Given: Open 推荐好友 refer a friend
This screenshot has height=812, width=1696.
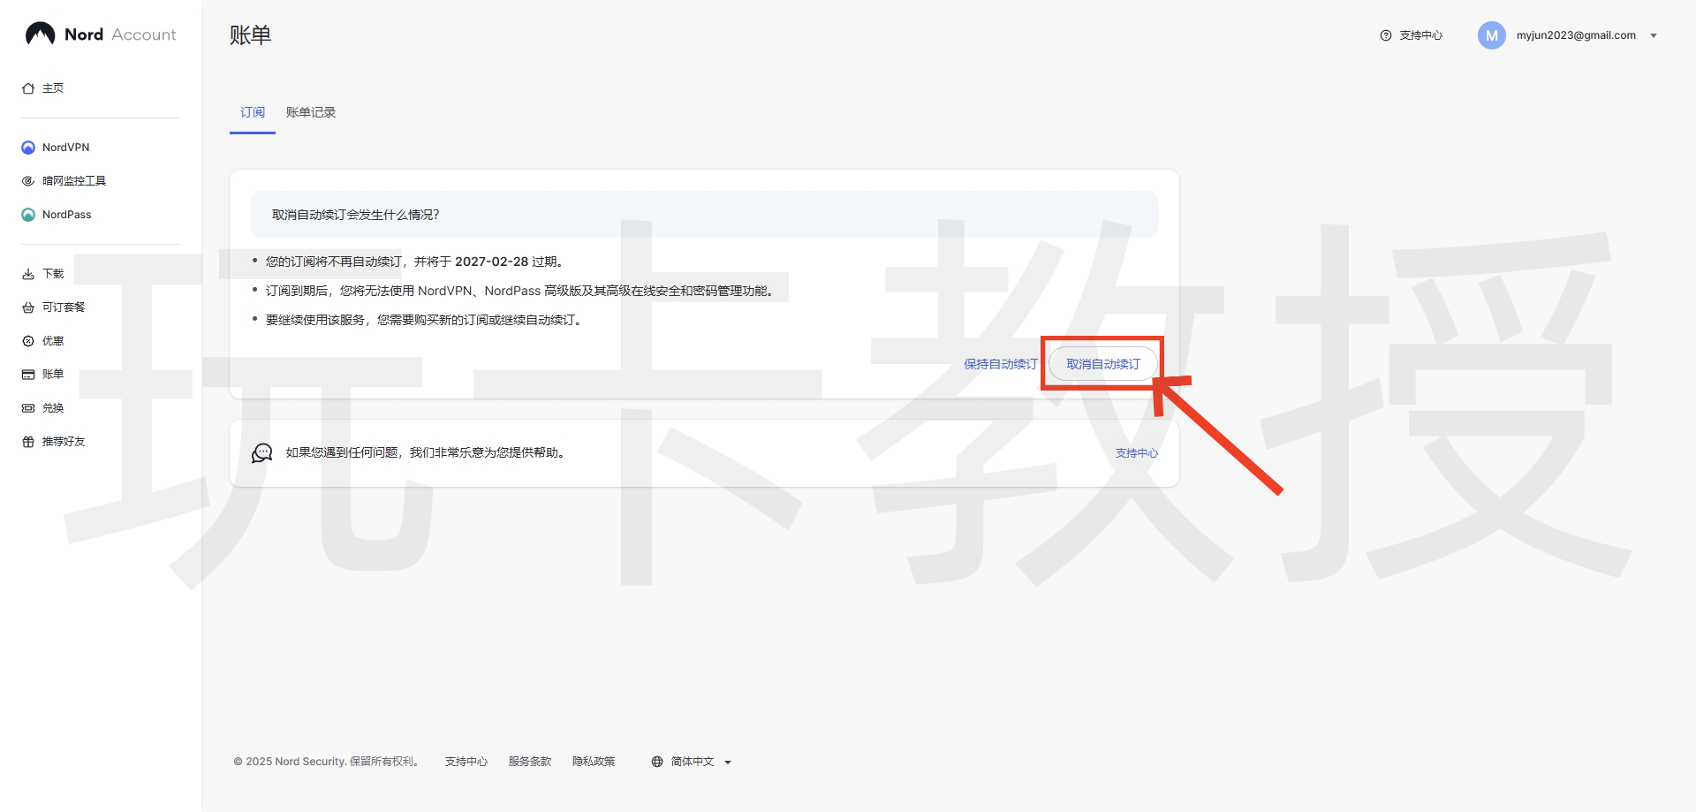Looking at the screenshot, I should click(x=63, y=442).
